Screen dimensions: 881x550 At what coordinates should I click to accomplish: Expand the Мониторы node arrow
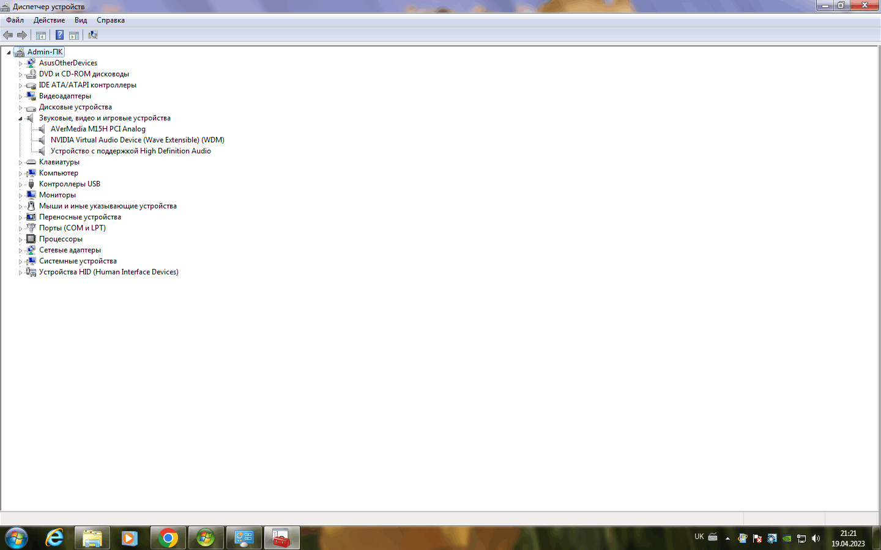click(20, 196)
